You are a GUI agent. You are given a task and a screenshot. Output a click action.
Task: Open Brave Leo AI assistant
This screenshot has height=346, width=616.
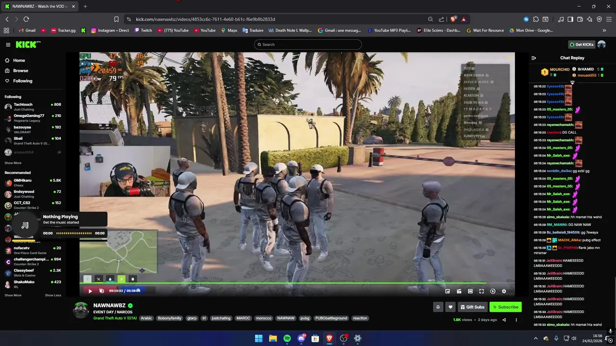590,19
